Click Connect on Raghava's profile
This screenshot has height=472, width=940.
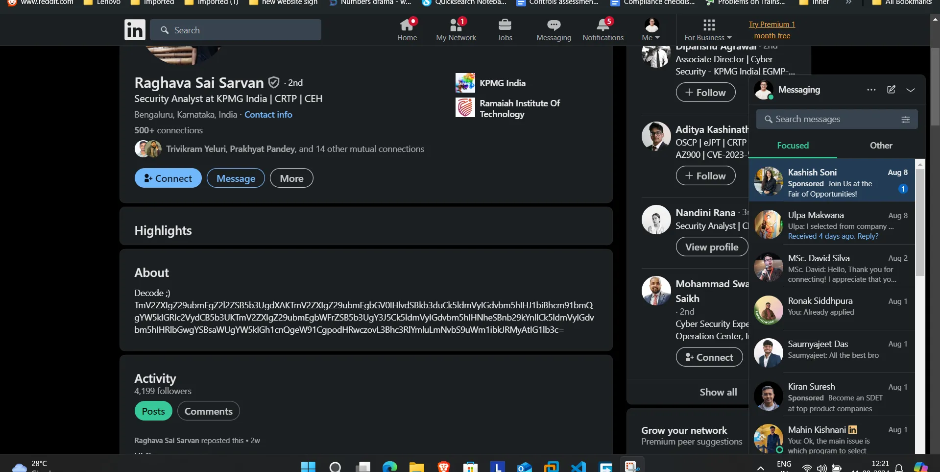[168, 178]
